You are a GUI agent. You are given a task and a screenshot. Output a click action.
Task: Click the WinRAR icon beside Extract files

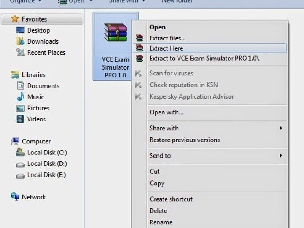(139, 38)
